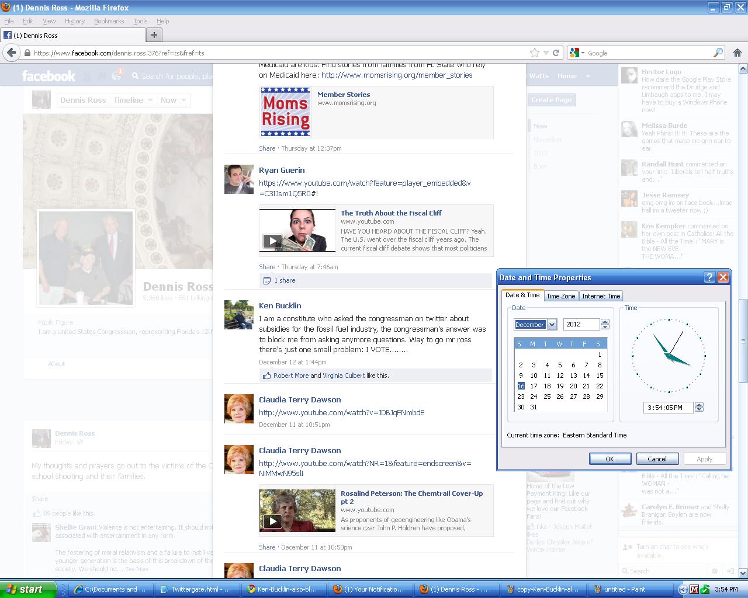
Task: Open the Tools menu
Action: (x=140, y=21)
